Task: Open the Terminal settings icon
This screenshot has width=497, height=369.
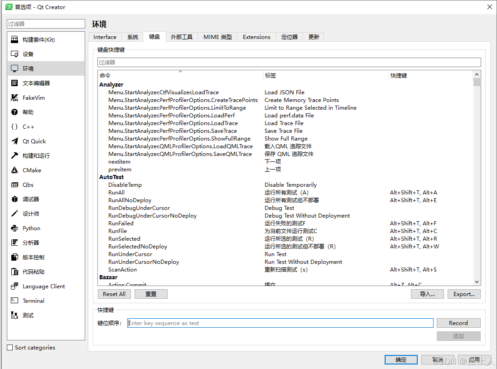Action: tap(14, 301)
